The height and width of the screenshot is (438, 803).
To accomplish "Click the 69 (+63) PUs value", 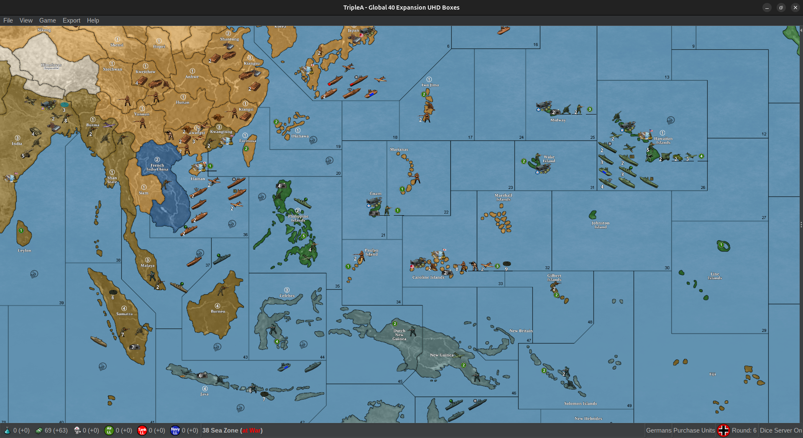I will 56,430.
